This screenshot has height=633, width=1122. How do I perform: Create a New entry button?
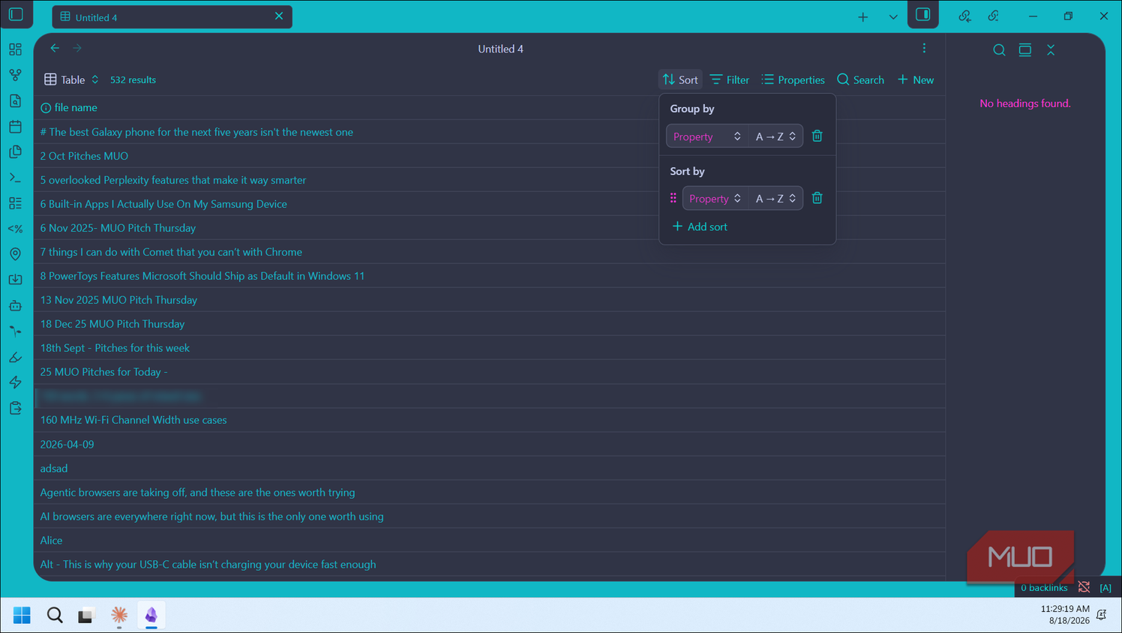point(915,79)
